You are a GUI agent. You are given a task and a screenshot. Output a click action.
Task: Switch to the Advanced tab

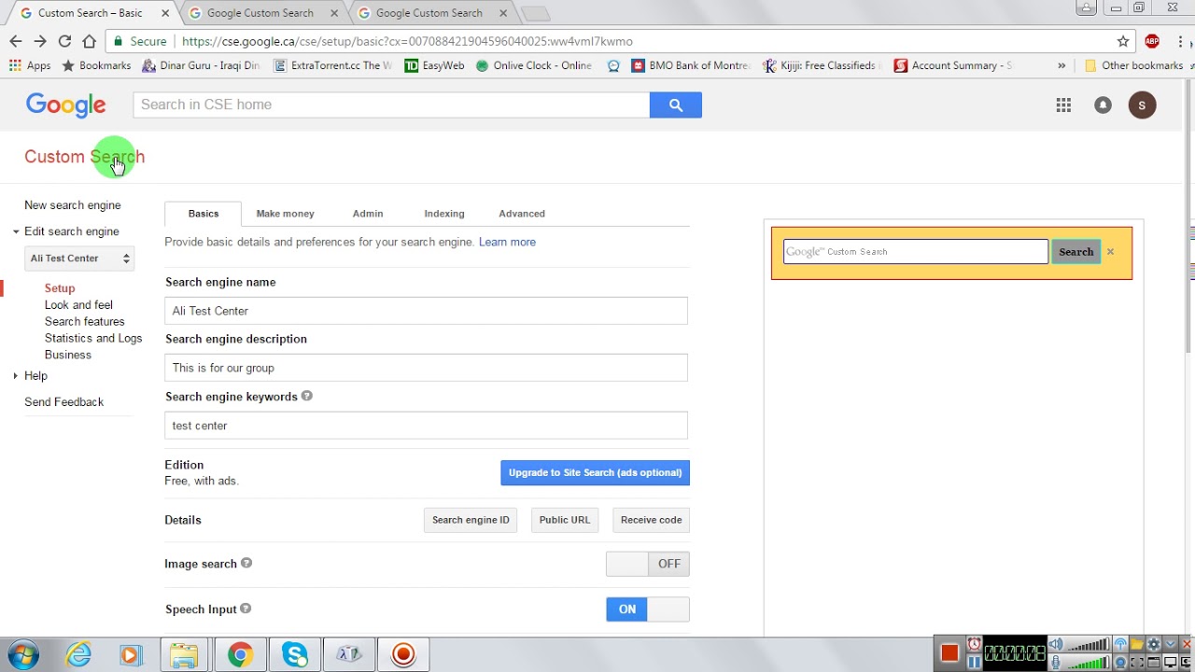[x=522, y=214]
